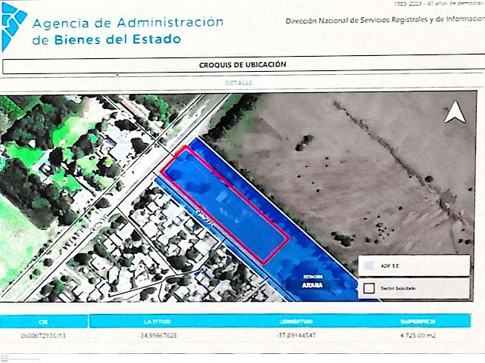Click the blue ADIF S.E. legend swatch
Viewport: 485px width, 363px height.
tap(369, 266)
